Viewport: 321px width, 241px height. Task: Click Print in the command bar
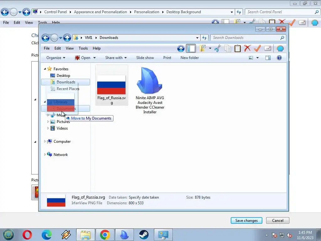coord(167,58)
